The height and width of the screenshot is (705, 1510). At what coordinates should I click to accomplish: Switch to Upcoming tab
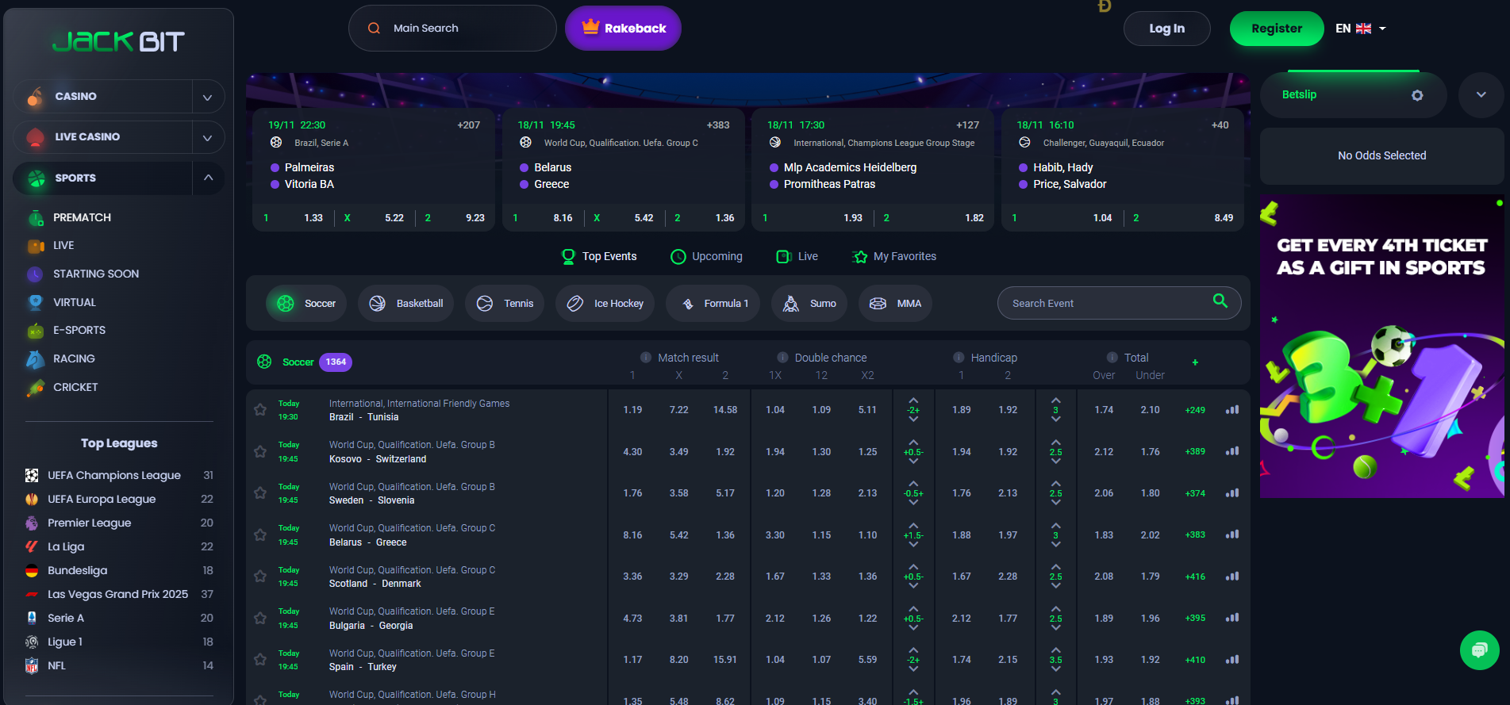(x=706, y=257)
